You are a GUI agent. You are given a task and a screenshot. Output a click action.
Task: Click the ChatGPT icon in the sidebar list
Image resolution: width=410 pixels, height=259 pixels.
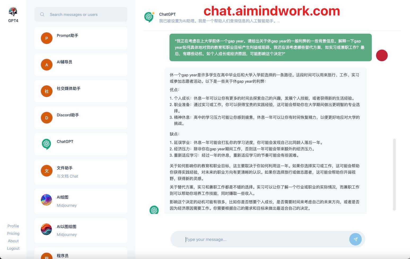tap(47, 144)
